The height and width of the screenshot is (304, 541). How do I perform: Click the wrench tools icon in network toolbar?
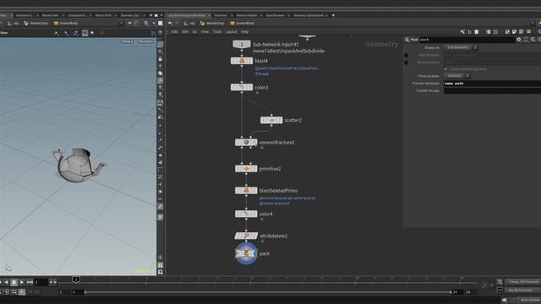[462, 32]
